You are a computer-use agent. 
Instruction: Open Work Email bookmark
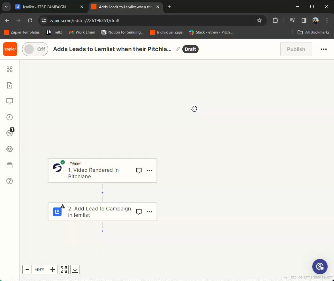pos(81,32)
